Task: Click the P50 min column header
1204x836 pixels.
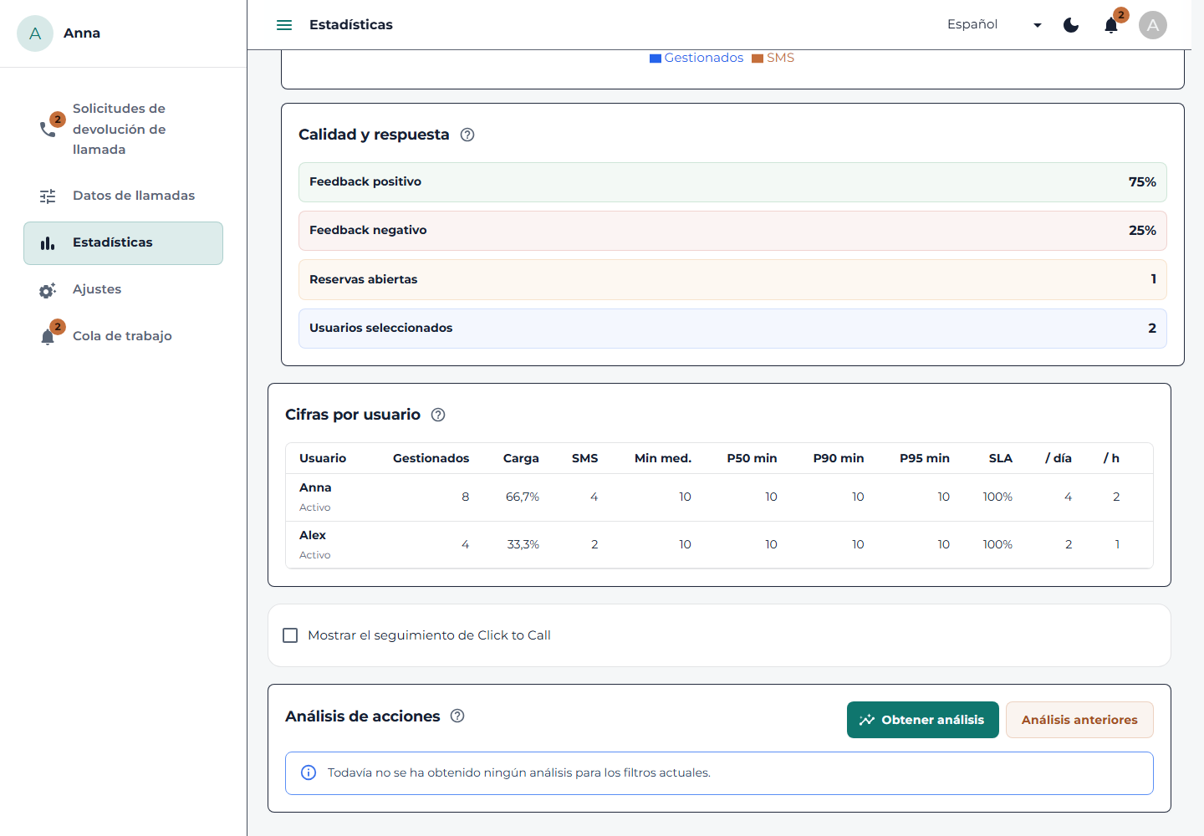Action: point(752,458)
